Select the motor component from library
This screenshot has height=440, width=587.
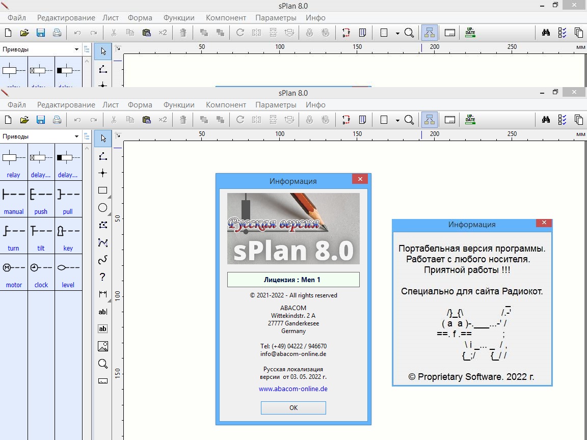click(x=14, y=272)
